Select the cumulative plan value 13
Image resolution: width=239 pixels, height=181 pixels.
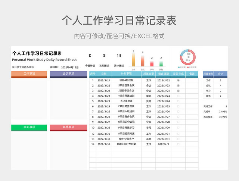click(119, 56)
